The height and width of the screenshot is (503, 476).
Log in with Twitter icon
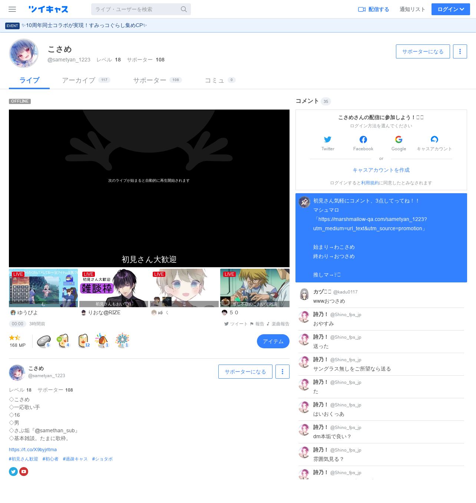(x=328, y=140)
